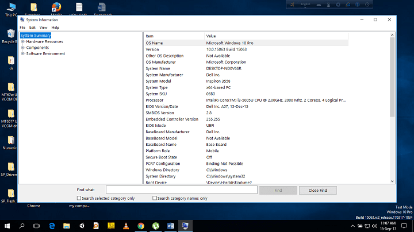Enable Search selected category only

click(79, 198)
